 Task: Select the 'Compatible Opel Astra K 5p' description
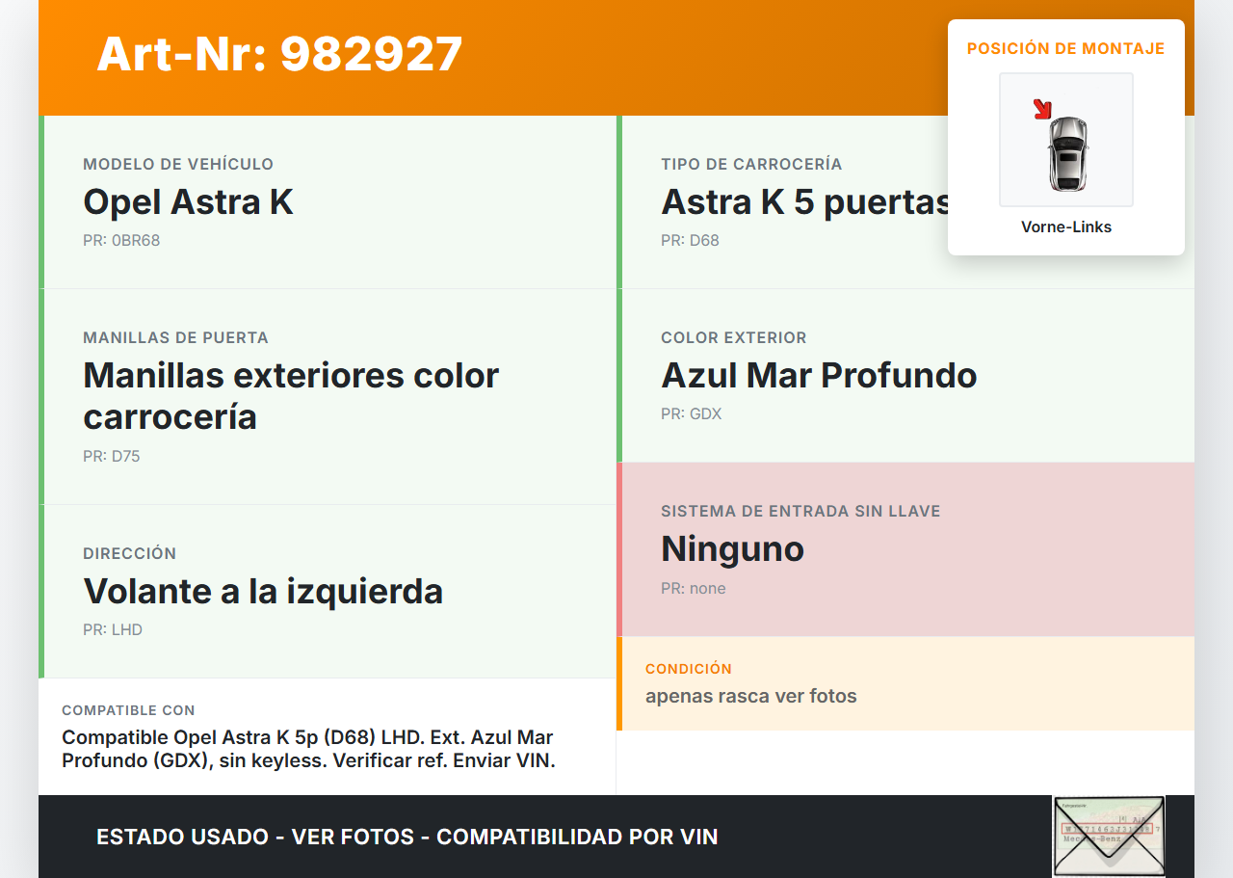coord(309,749)
